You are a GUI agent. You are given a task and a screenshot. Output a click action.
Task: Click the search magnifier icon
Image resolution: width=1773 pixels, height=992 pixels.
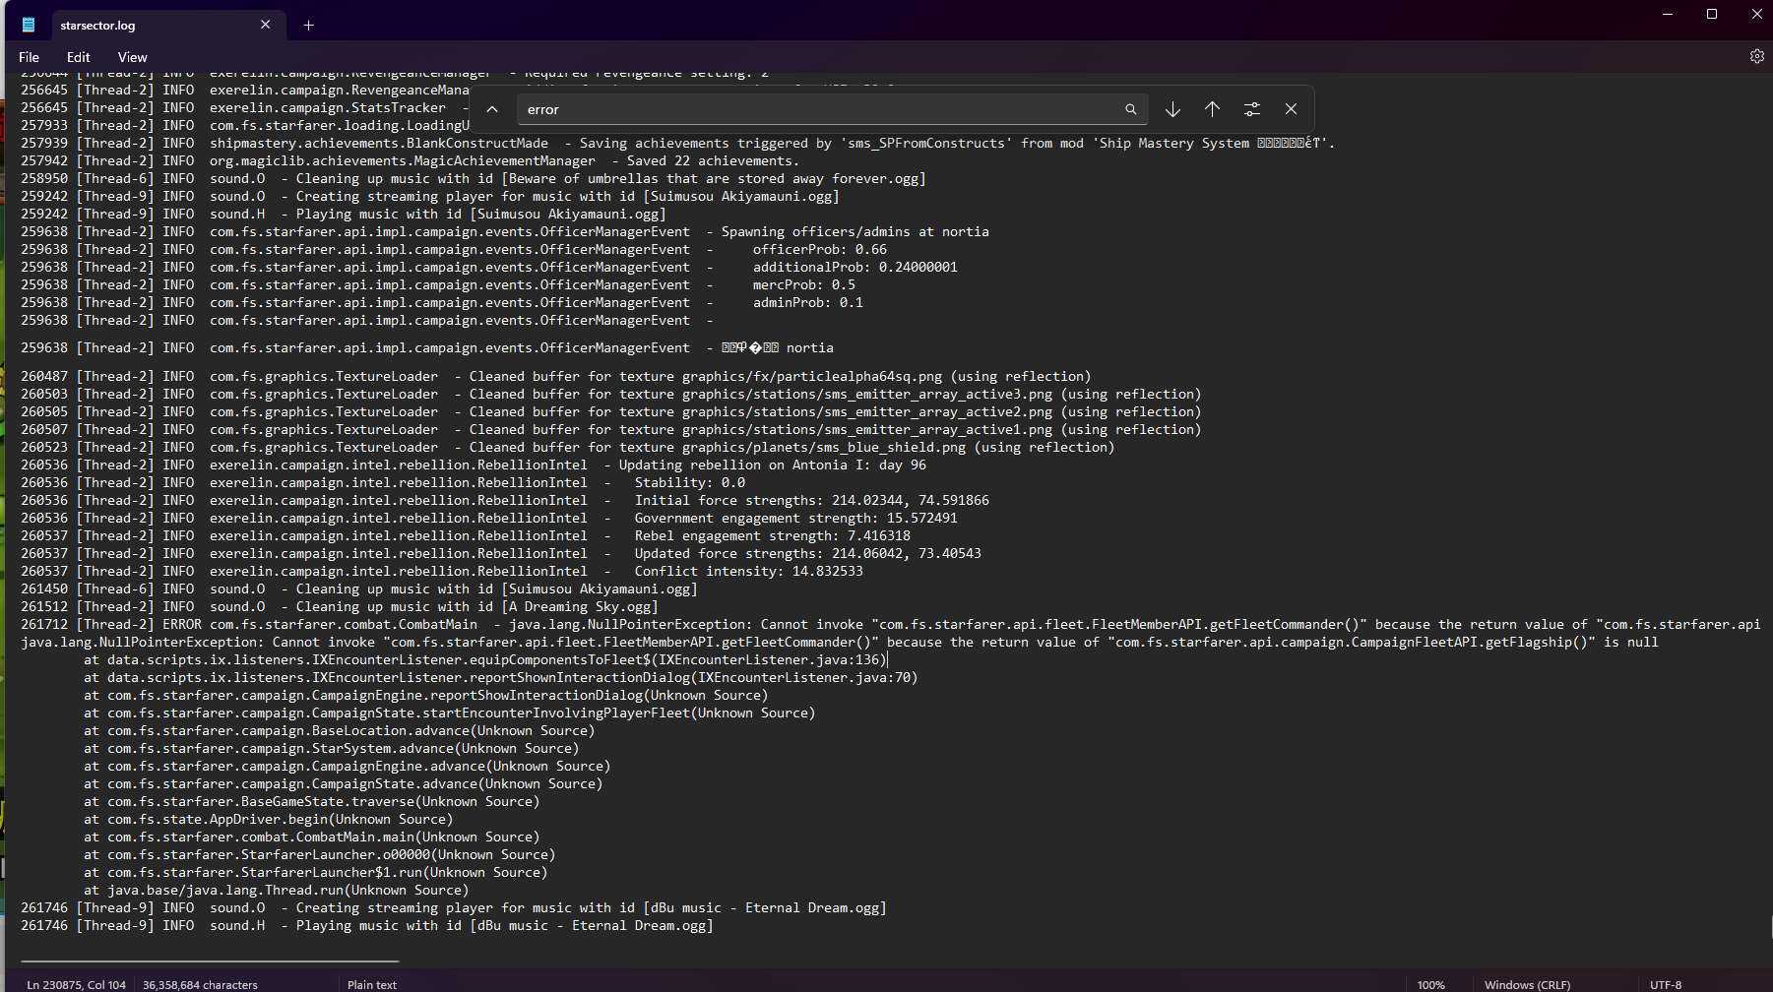1130,109
